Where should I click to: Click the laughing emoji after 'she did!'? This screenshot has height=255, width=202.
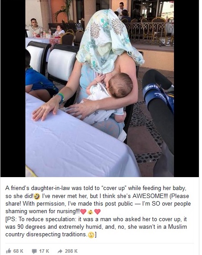[37, 196]
